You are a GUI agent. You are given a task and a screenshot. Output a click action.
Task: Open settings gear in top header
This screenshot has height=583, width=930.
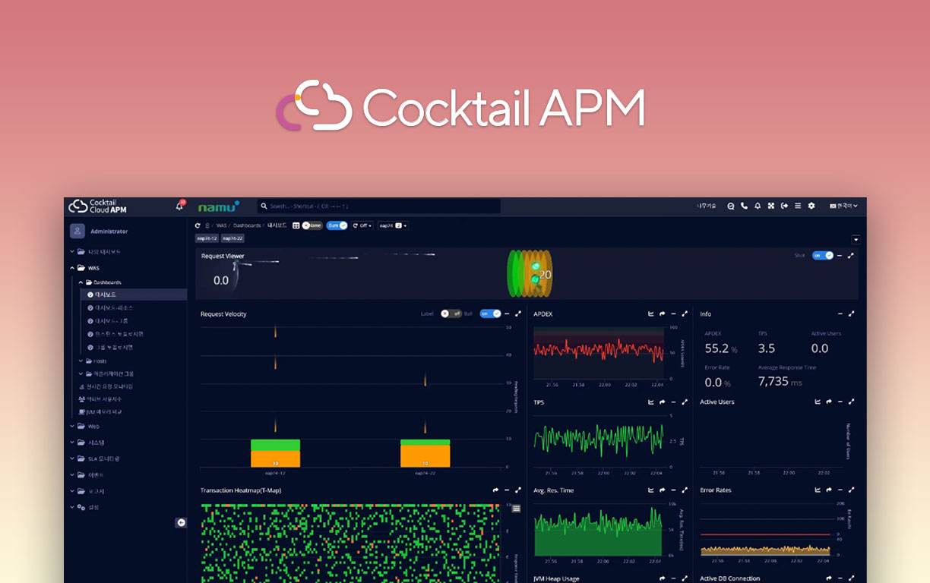pyautogui.click(x=811, y=206)
